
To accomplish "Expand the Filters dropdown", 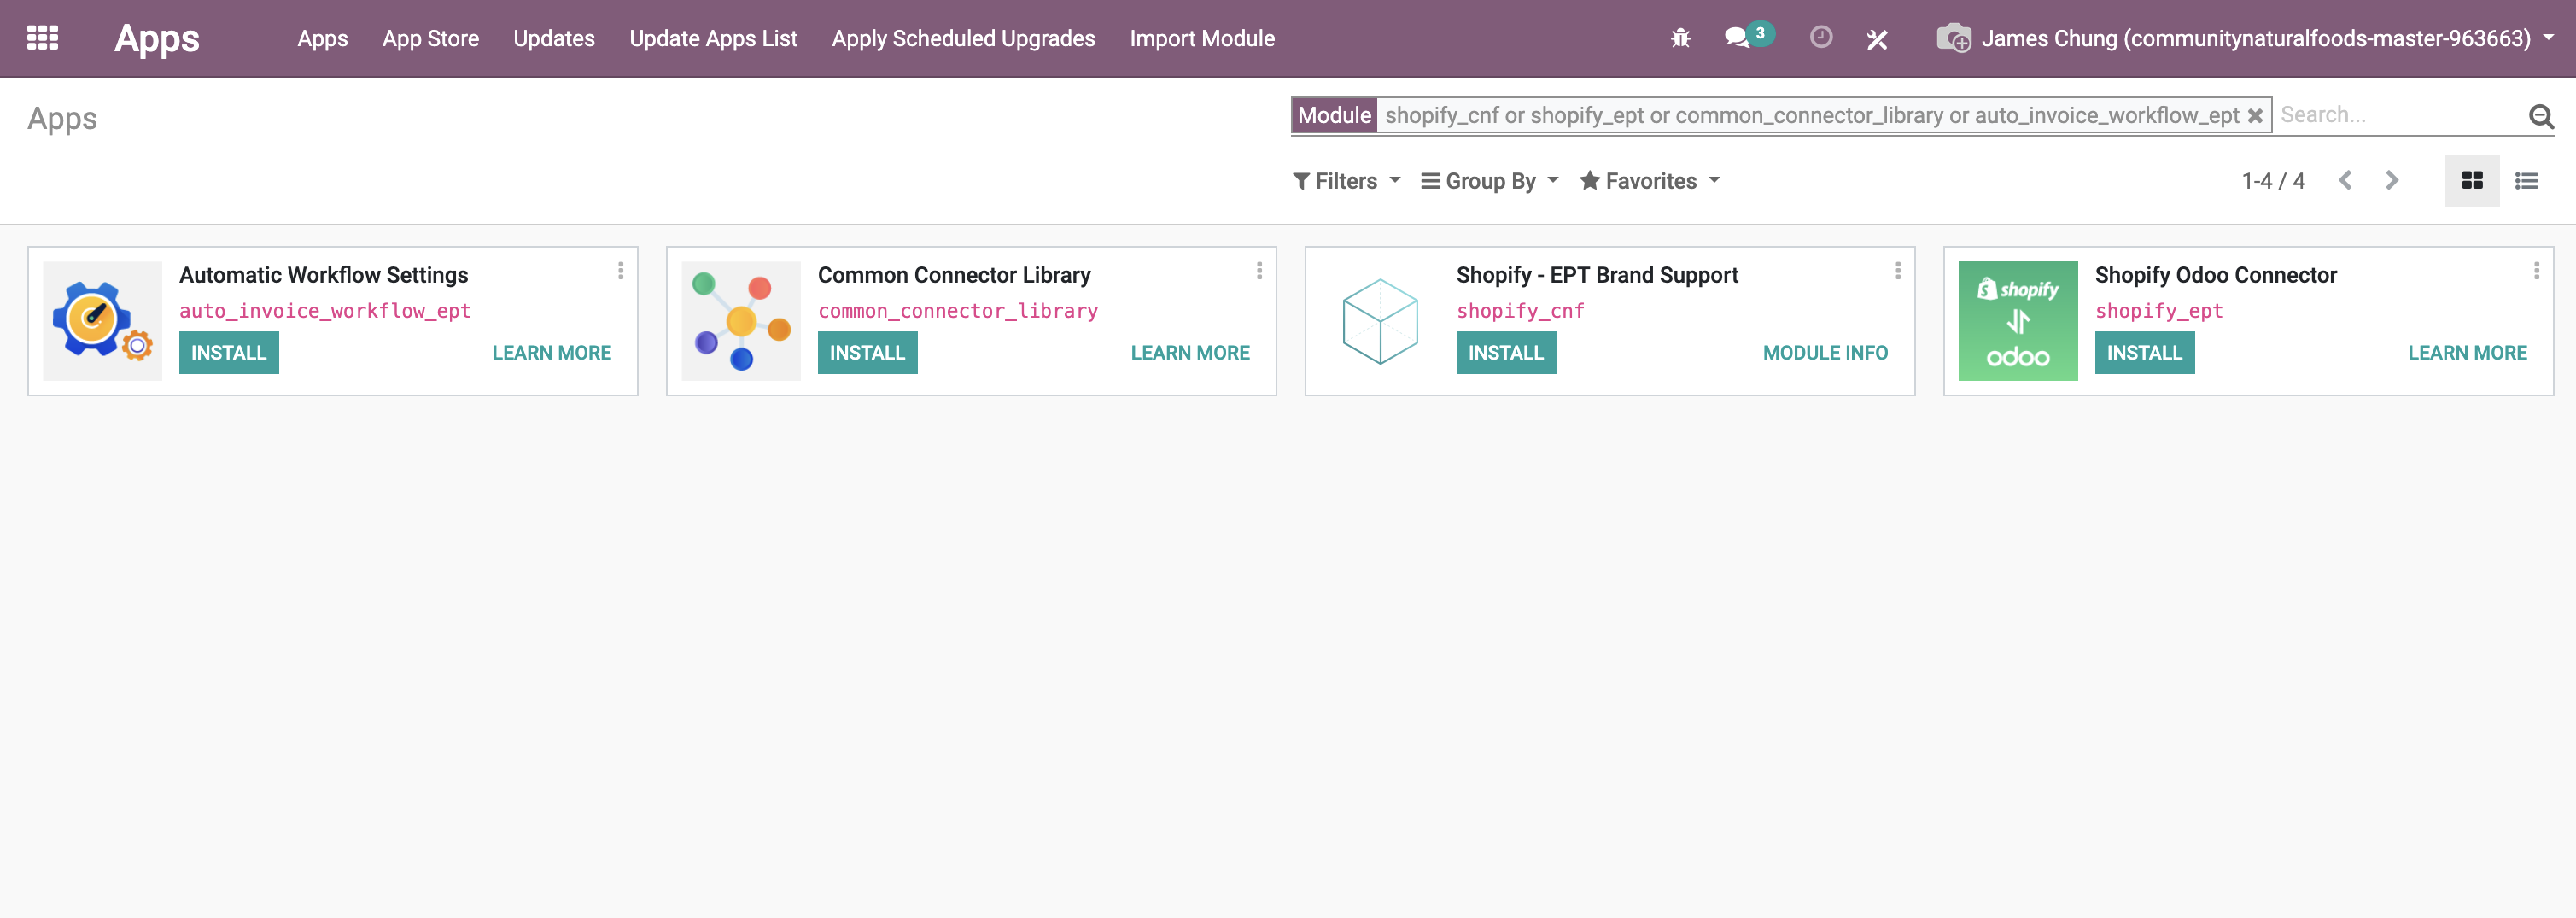I will (x=1346, y=181).
